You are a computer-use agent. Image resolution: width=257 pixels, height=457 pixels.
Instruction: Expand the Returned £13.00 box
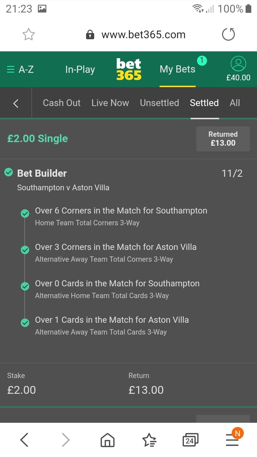tap(223, 139)
